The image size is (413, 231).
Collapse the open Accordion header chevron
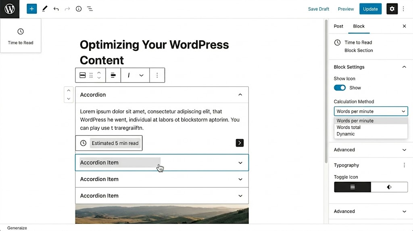point(240,94)
